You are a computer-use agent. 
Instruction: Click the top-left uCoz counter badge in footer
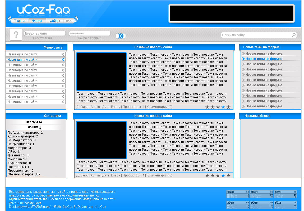(x=238, y=194)
